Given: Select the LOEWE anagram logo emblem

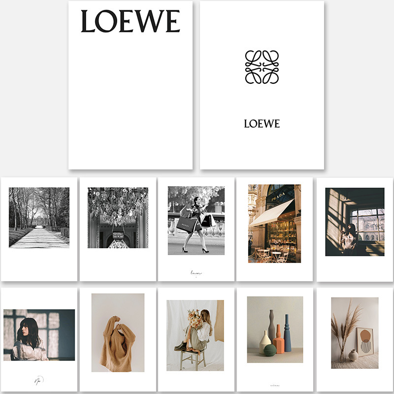Looking at the screenshot, I should point(262,67).
